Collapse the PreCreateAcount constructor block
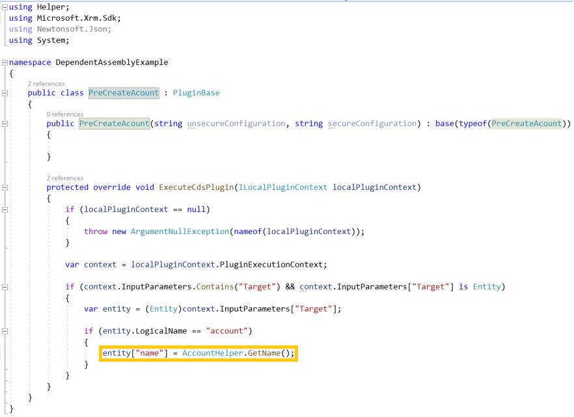This screenshot has width=574, height=417. [5, 124]
